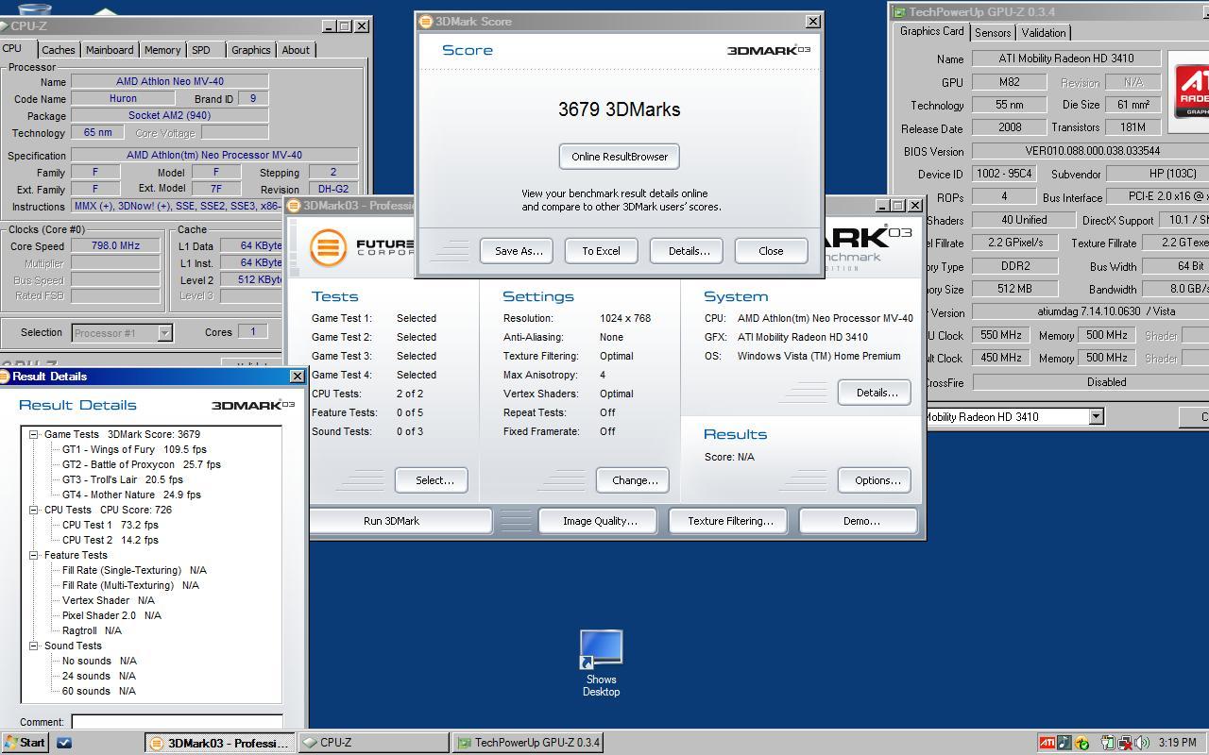
Task: Click the 3DMark03 window title icon
Action: [x=294, y=206]
